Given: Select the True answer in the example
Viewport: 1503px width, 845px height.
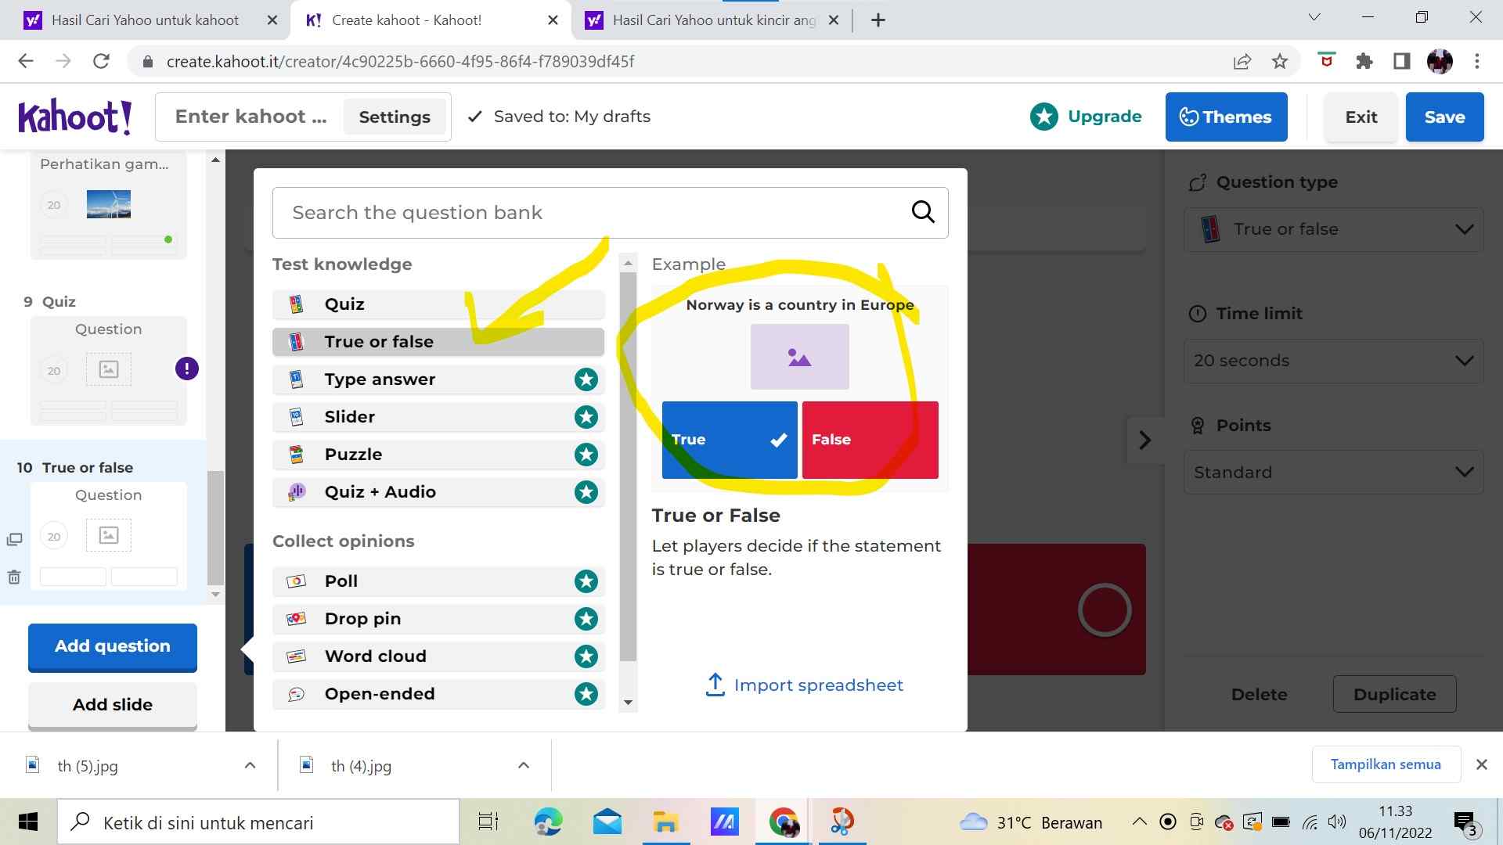Looking at the screenshot, I should [x=730, y=440].
